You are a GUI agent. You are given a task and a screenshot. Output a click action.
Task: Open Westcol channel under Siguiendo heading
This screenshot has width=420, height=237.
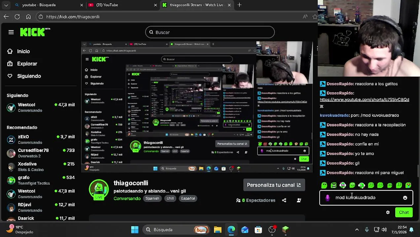click(41, 107)
